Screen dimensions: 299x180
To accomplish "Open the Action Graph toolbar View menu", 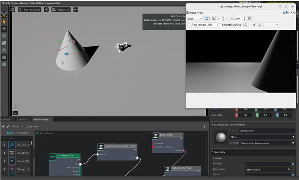I will 36,127.
